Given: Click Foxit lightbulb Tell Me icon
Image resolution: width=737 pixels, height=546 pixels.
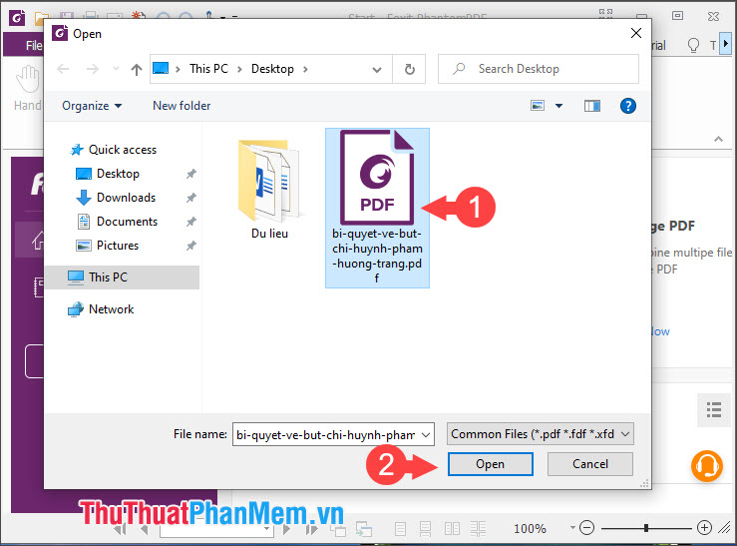Looking at the screenshot, I should [x=693, y=46].
